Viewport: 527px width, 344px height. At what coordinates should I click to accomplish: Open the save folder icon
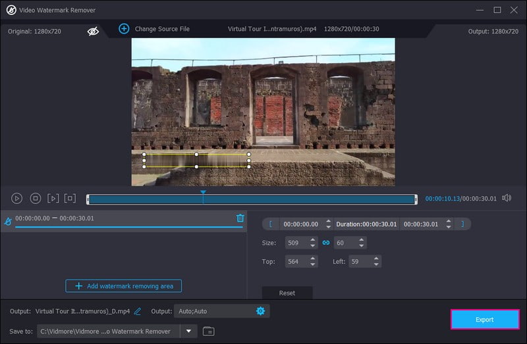208,331
